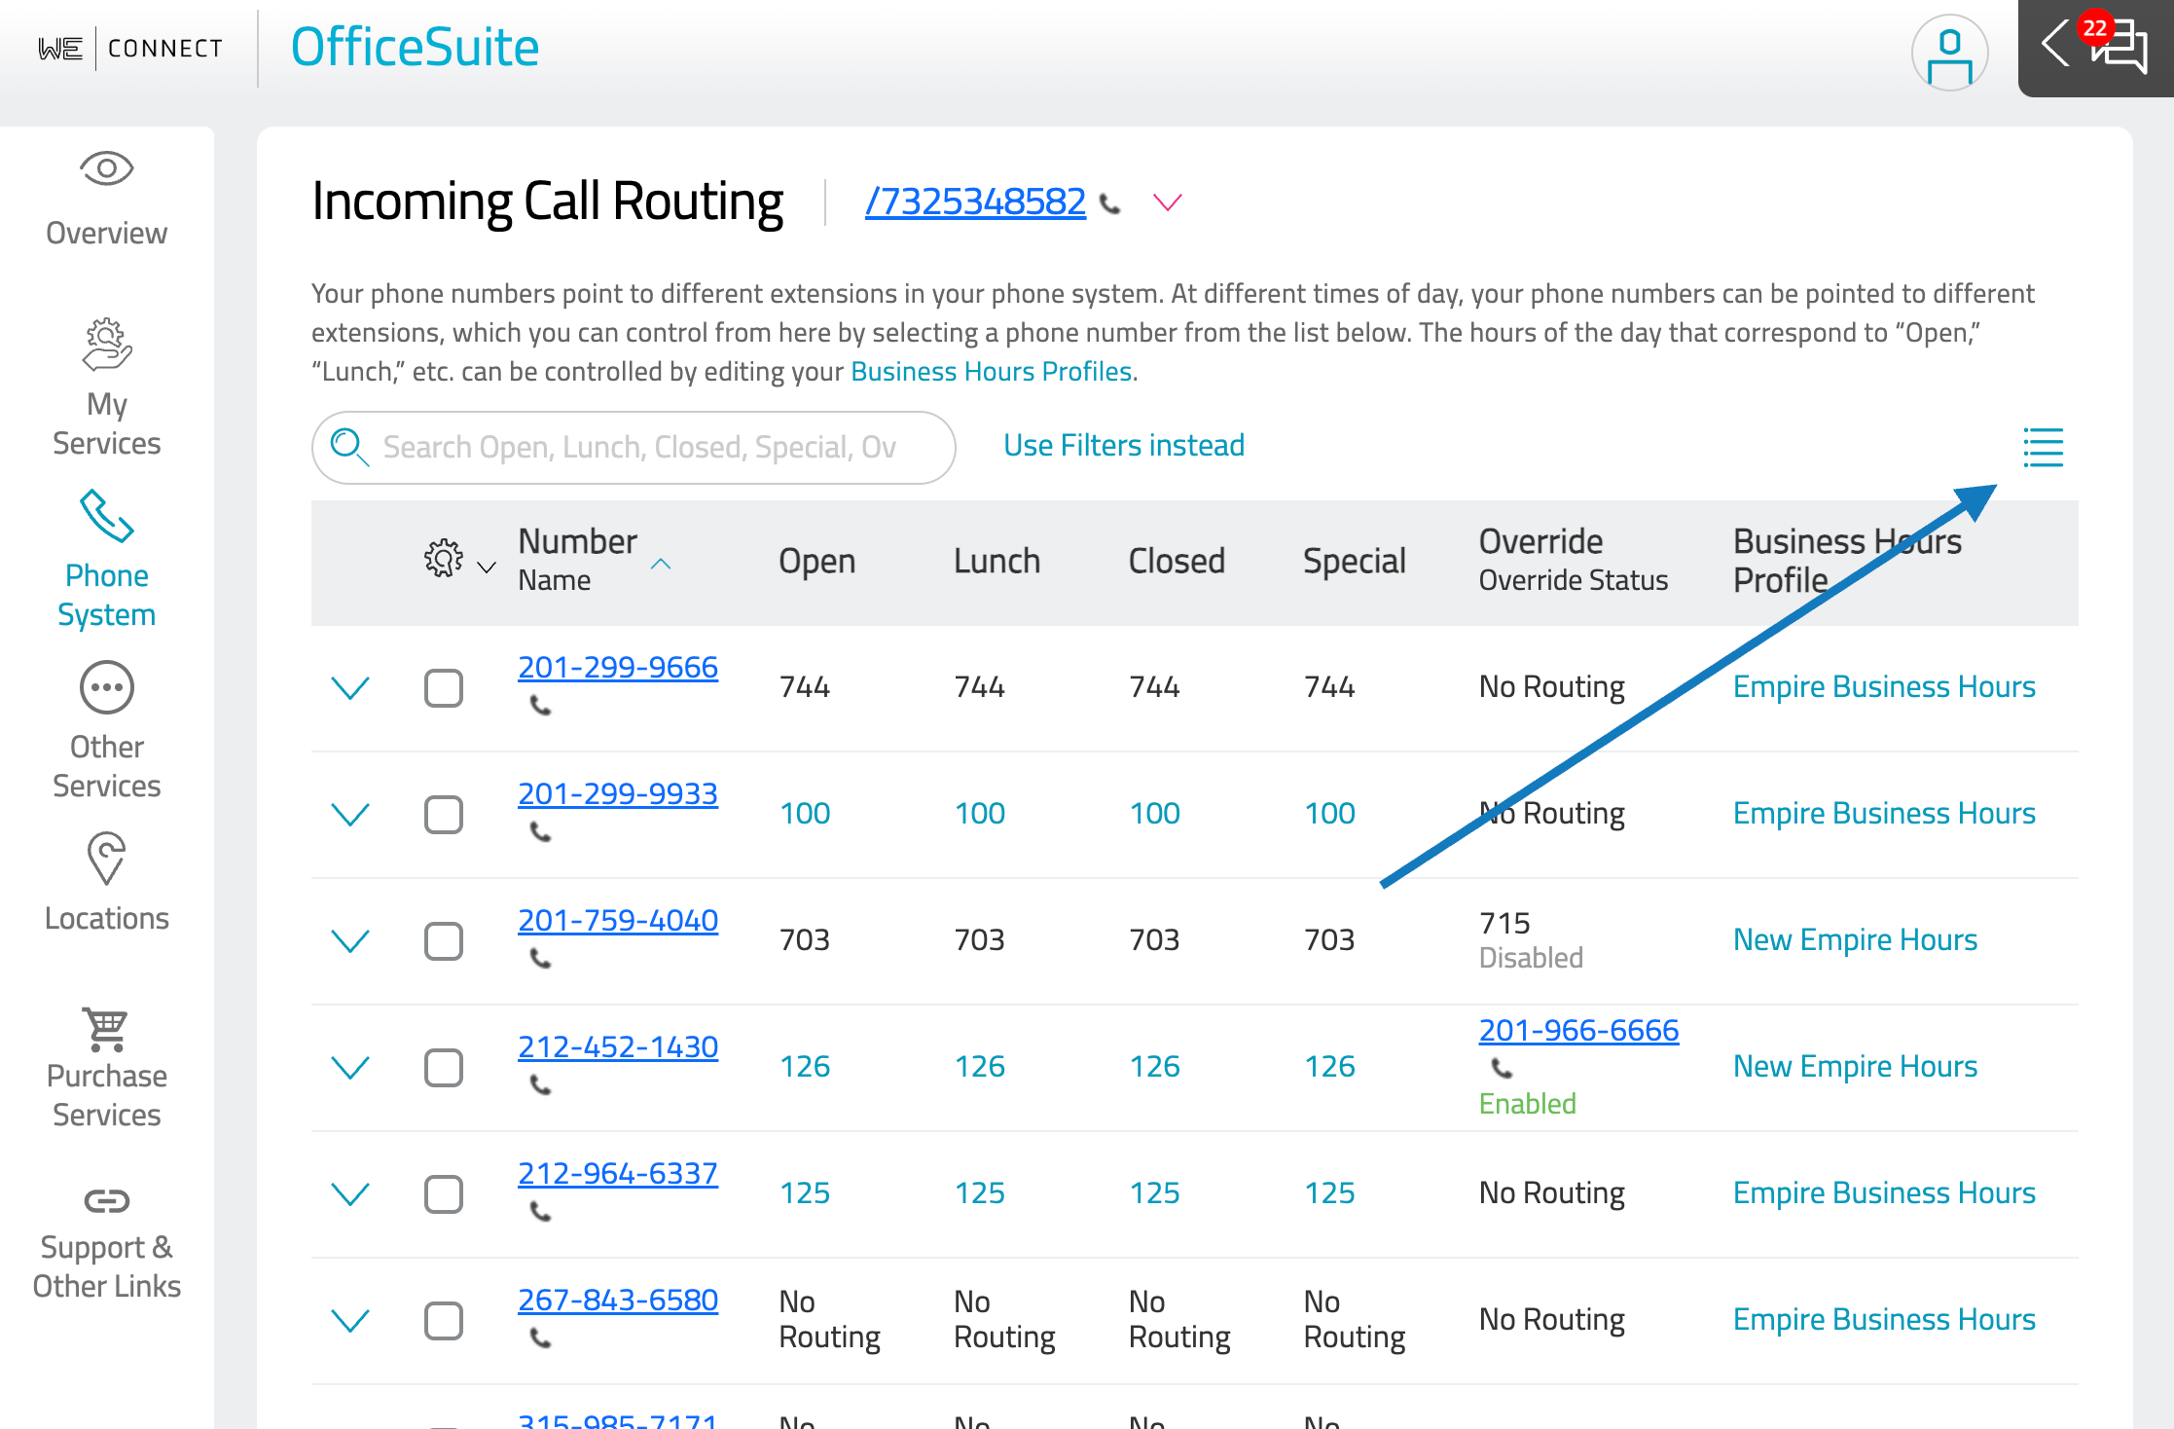Click Use Filters instead link
This screenshot has height=1429, width=2174.
point(1124,445)
